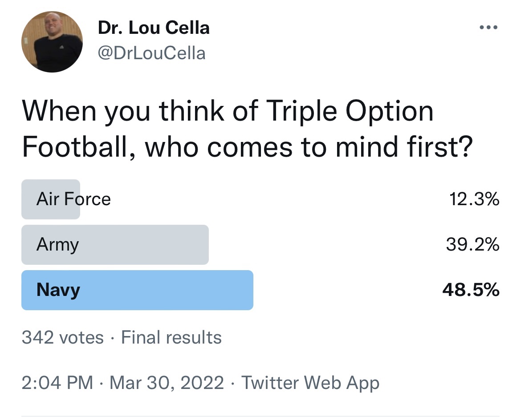
Task: Click the Final results label
Action: pos(171,337)
